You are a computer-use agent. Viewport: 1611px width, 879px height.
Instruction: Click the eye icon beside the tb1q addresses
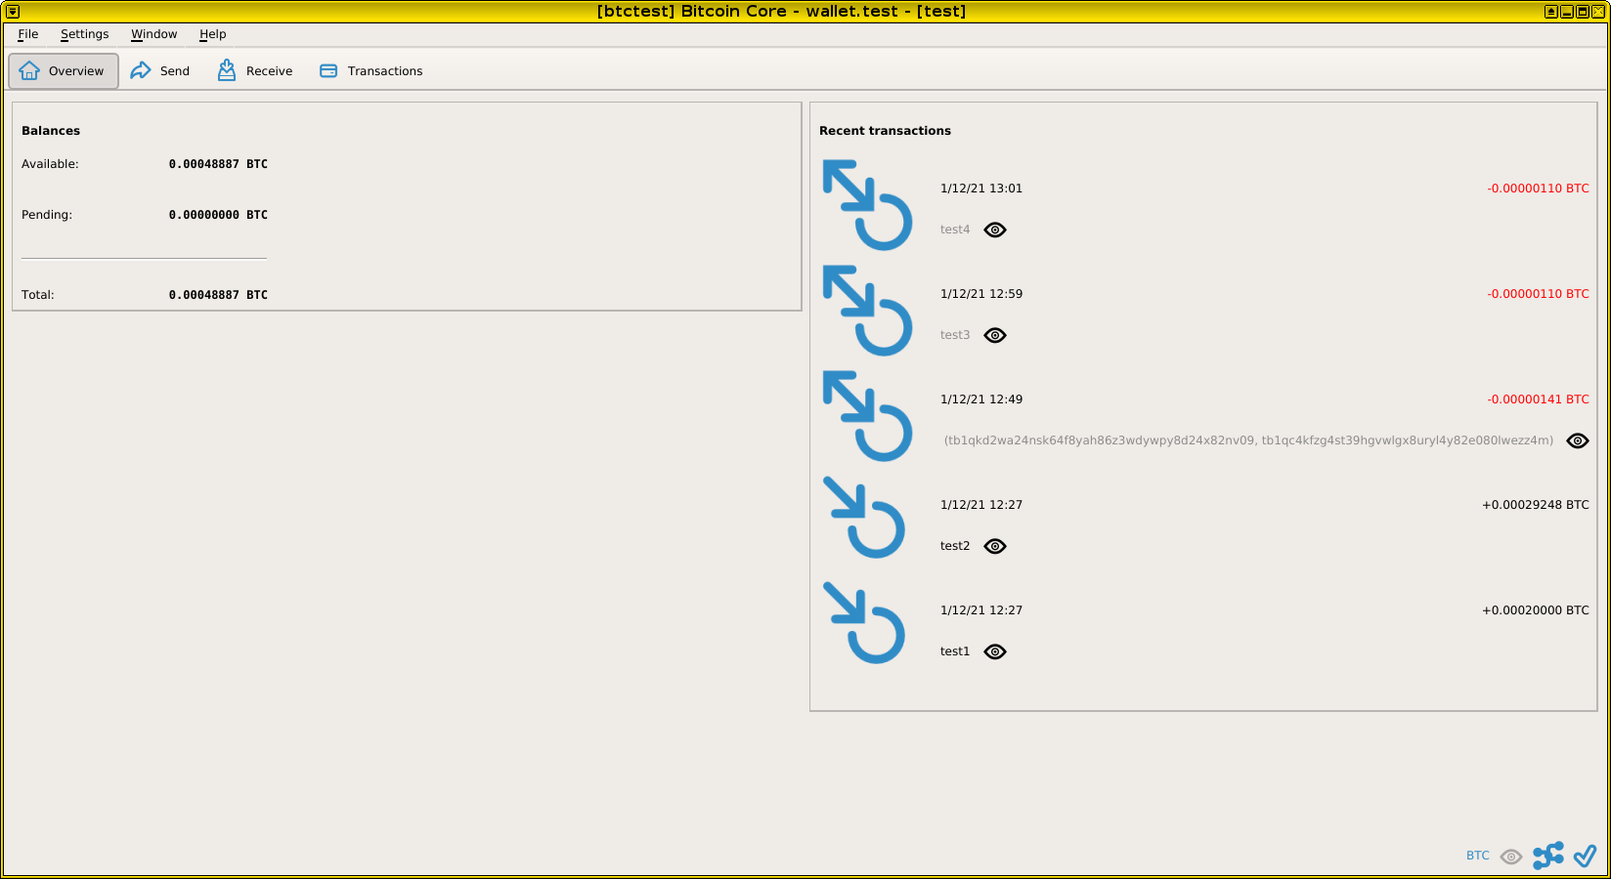click(1578, 441)
